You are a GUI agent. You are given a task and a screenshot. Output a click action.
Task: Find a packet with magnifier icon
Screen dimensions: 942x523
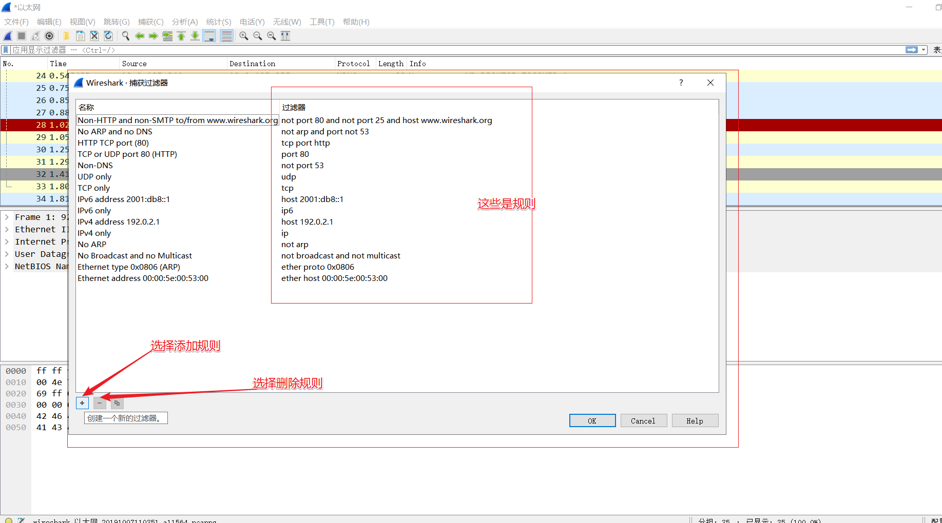point(125,36)
